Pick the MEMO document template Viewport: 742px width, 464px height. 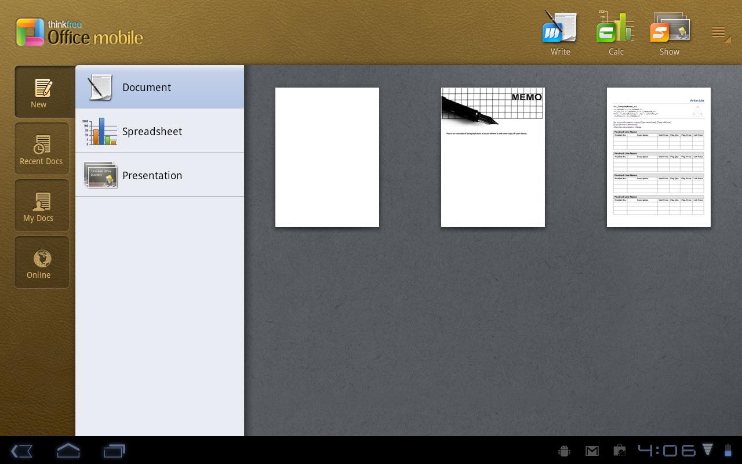pyautogui.click(x=493, y=157)
